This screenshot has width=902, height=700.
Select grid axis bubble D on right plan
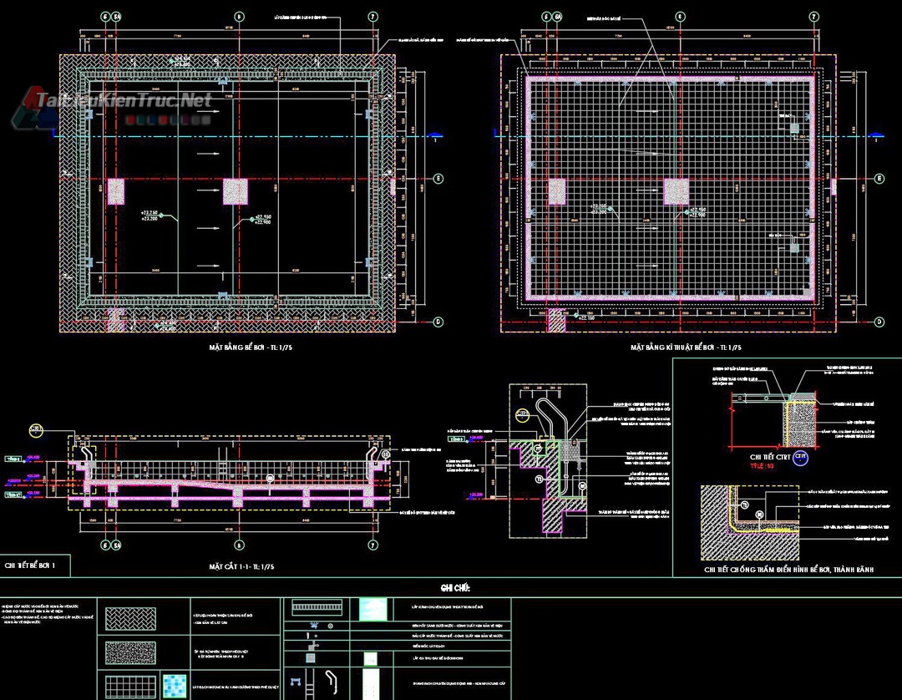point(879,321)
